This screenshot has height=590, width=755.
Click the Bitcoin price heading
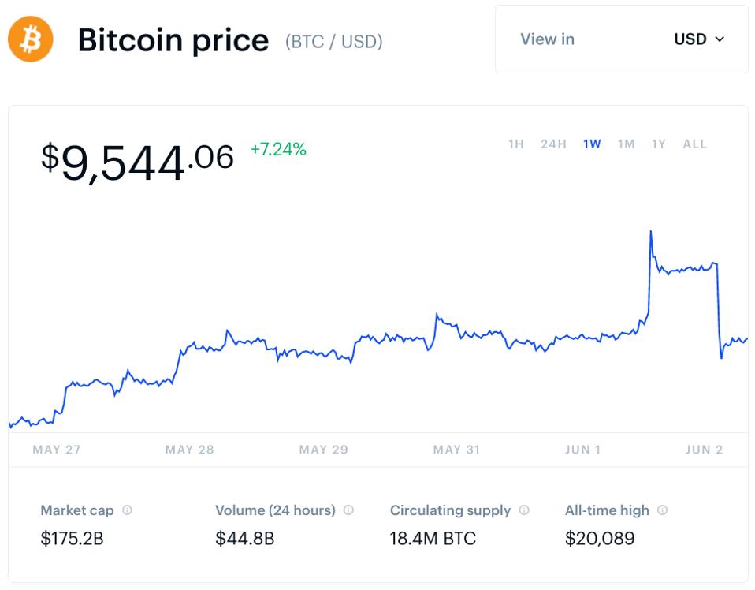pos(173,39)
